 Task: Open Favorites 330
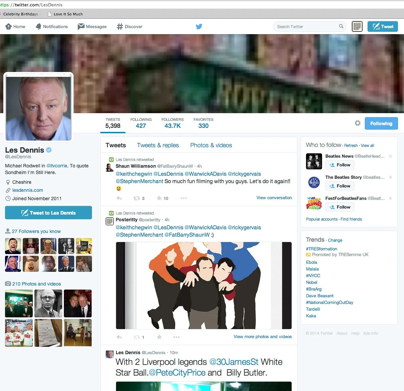203,123
